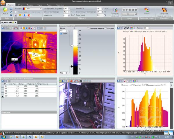Click upper white temperature scale slider marker

click(72, 45)
